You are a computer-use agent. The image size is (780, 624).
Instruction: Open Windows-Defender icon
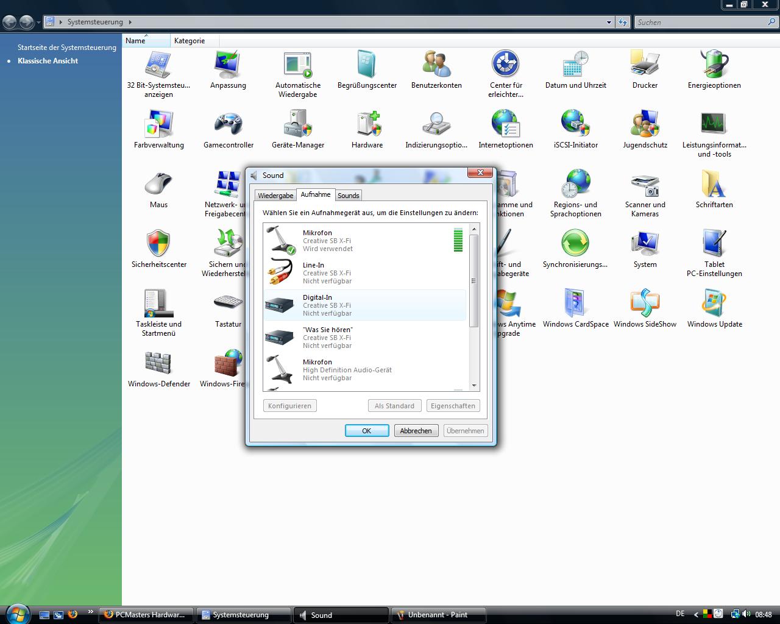(x=158, y=363)
